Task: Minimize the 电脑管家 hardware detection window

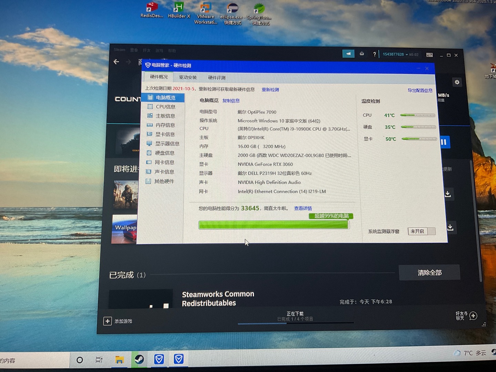Action: click(x=418, y=69)
